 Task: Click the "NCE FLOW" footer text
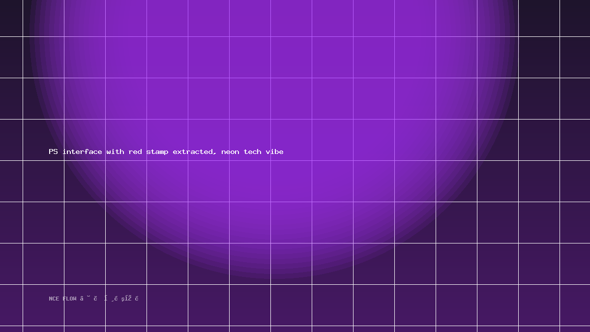[x=62, y=299]
